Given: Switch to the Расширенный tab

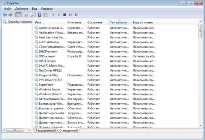Looking at the screenshot, I should [45, 130].
